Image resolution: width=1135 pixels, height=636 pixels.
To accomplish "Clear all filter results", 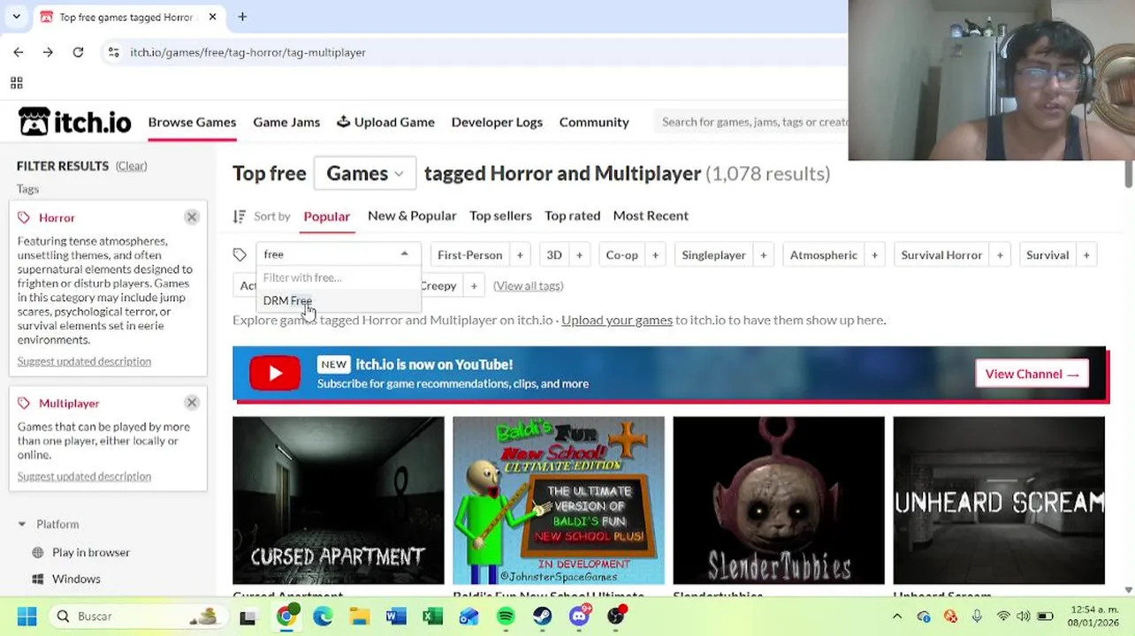I will [x=131, y=166].
